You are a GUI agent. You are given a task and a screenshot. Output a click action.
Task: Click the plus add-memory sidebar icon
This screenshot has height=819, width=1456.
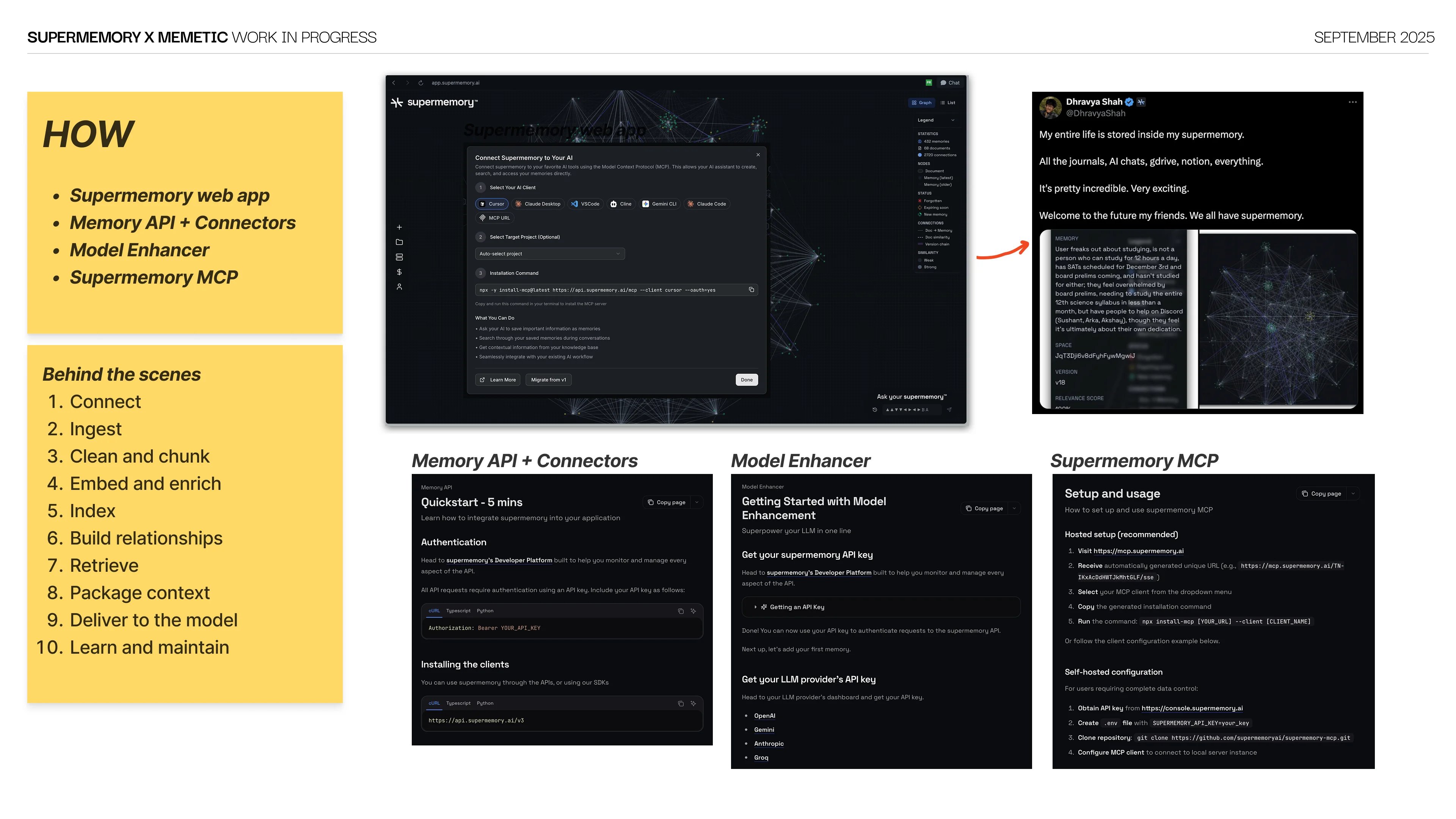click(399, 227)
